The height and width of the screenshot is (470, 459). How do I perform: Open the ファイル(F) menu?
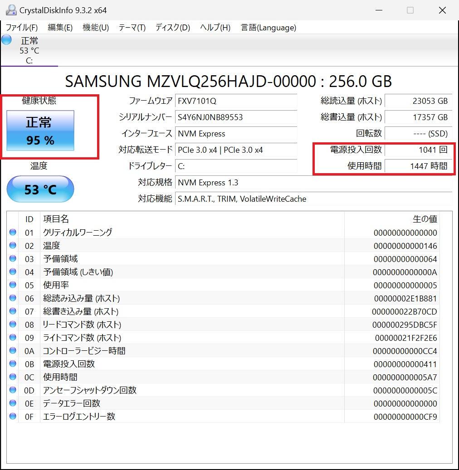pyautogui.click(x=22, y=28)
